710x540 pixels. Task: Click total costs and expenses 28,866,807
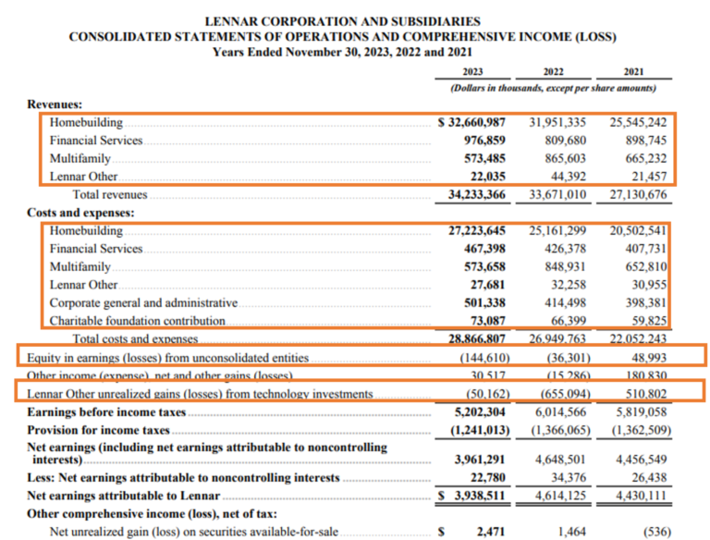click(474, 339)
